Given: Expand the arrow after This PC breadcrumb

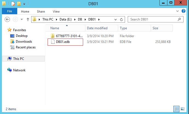Looking at the screenshot, I should (56, 19).
